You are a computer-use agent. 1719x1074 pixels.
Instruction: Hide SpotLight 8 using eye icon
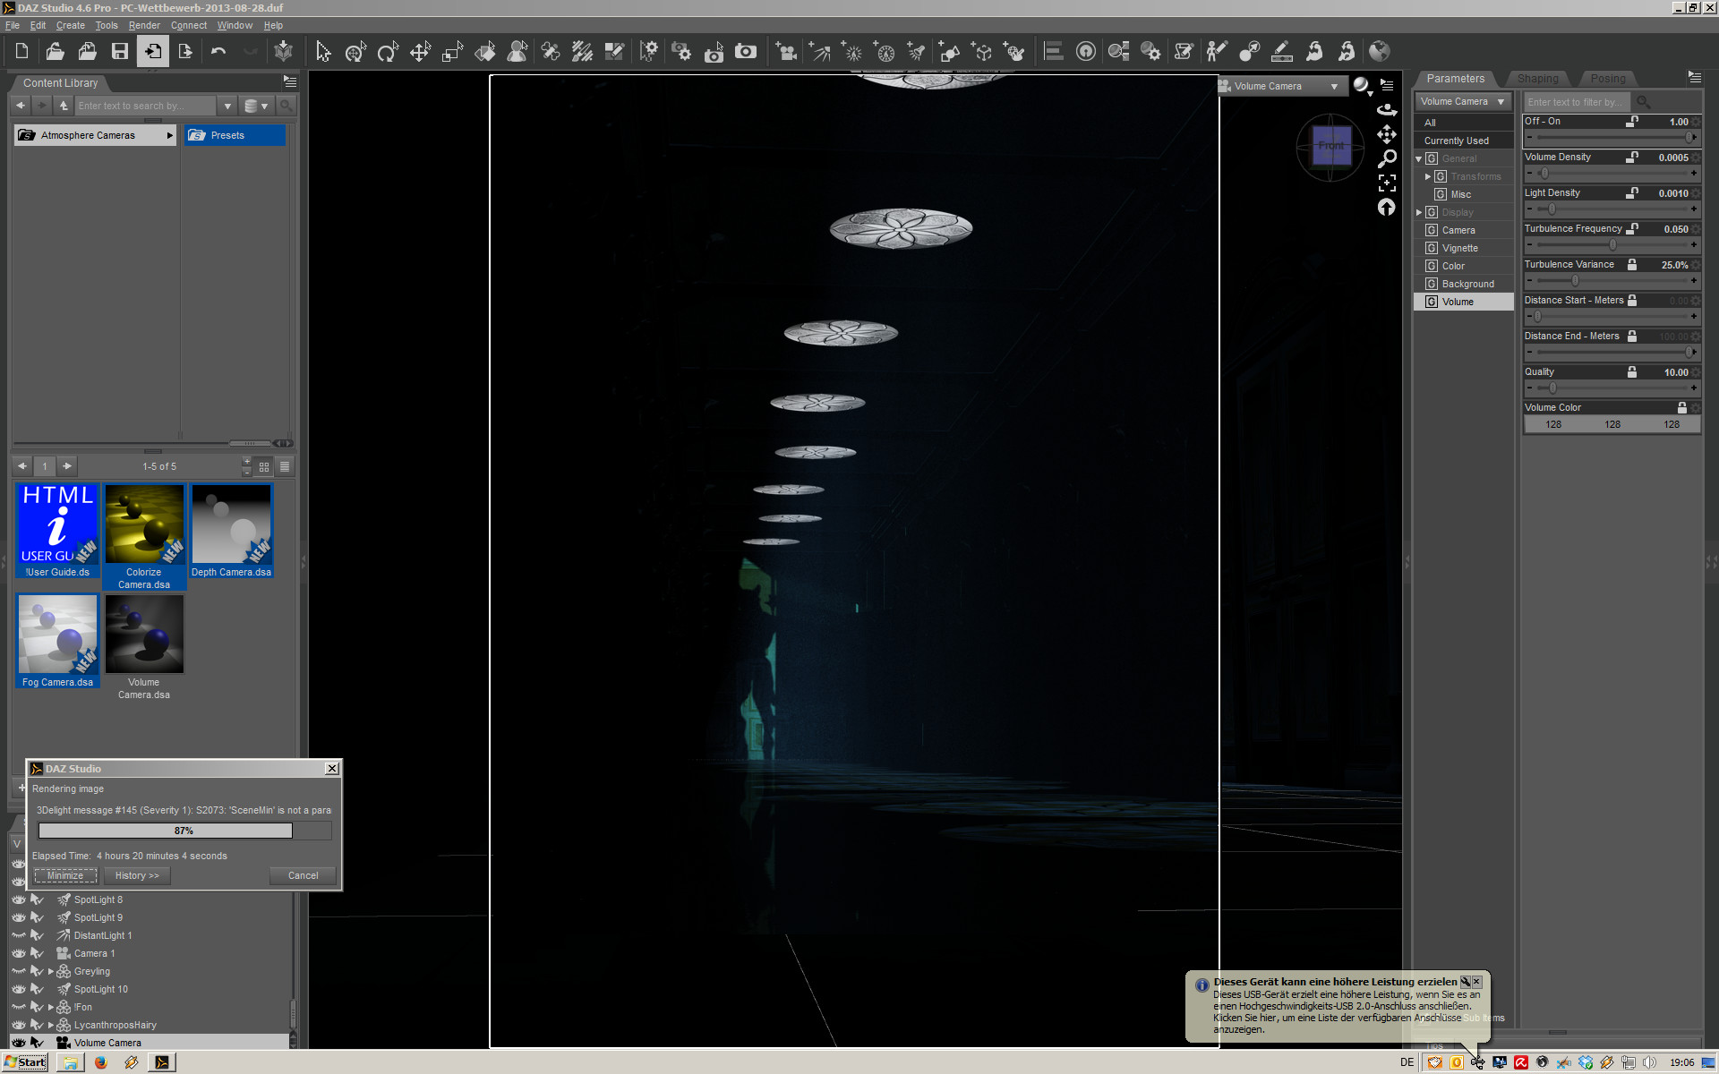click(x=18, y=899)
